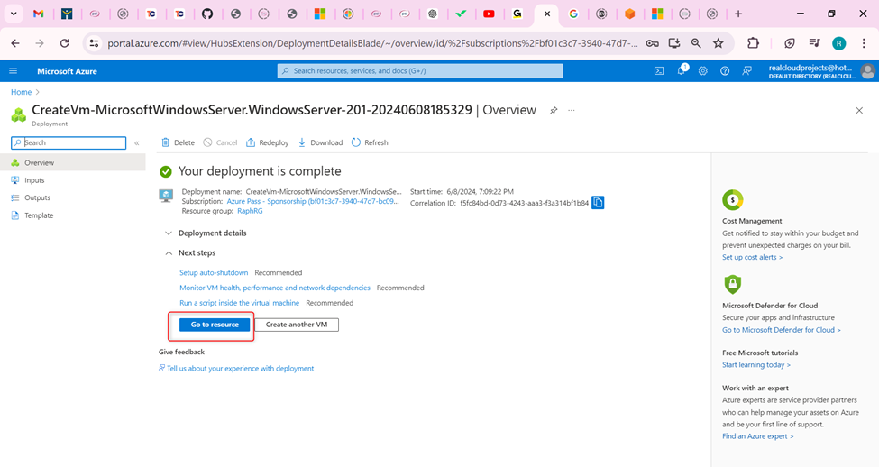Close the deployment overview blade
879x467 pixels.
859,111
